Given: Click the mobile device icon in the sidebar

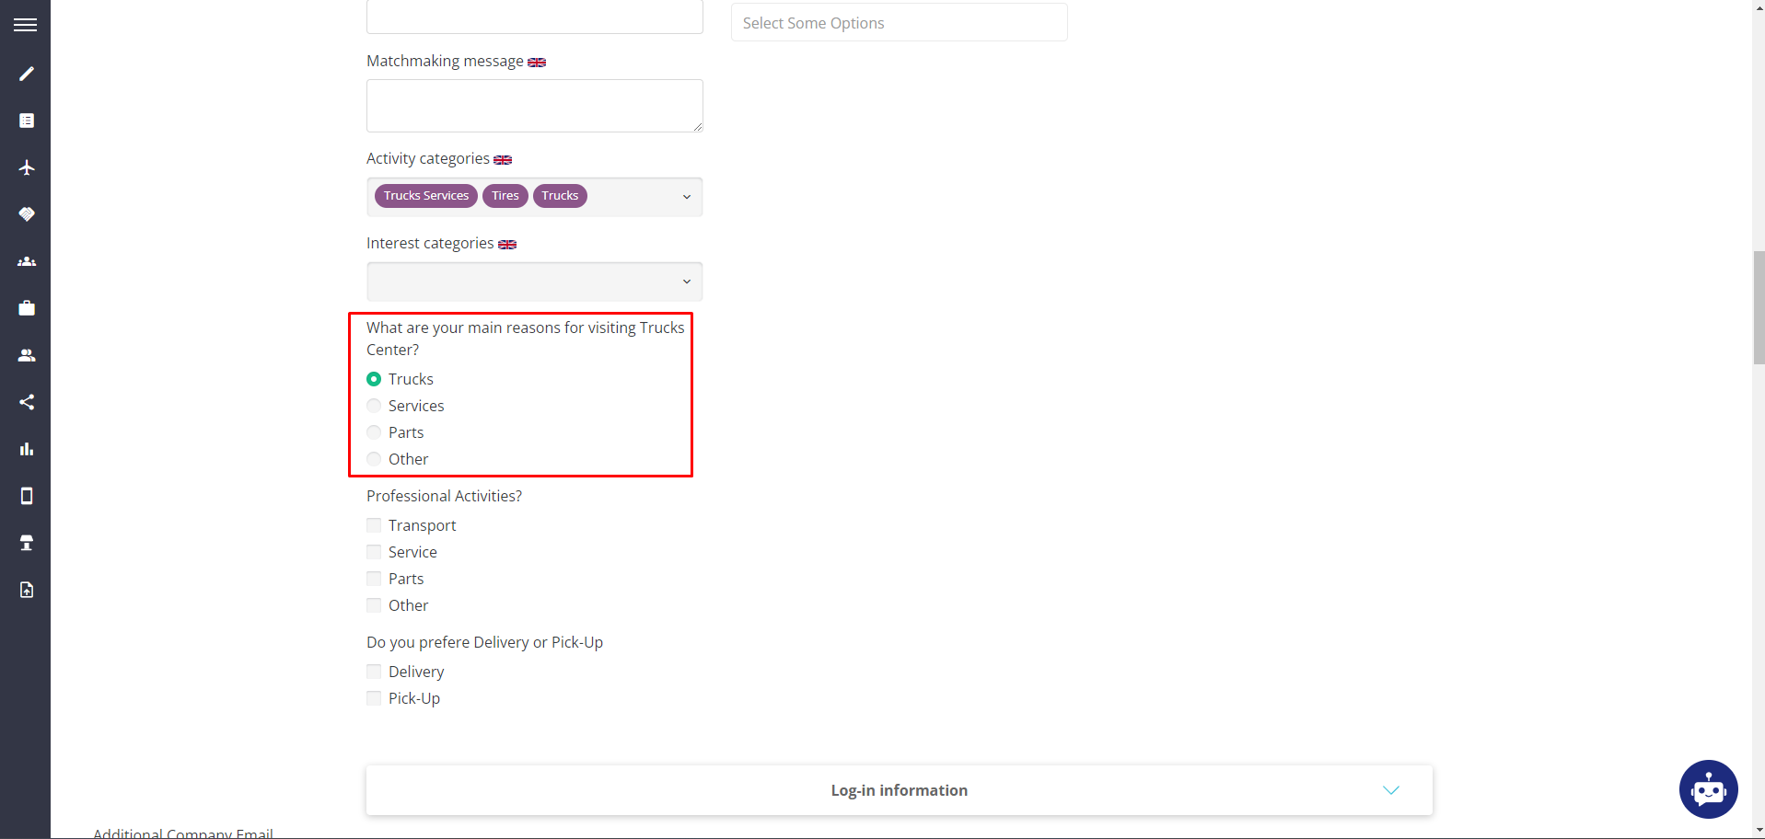Looking at the screenshot, I should [x=26, y=496].
